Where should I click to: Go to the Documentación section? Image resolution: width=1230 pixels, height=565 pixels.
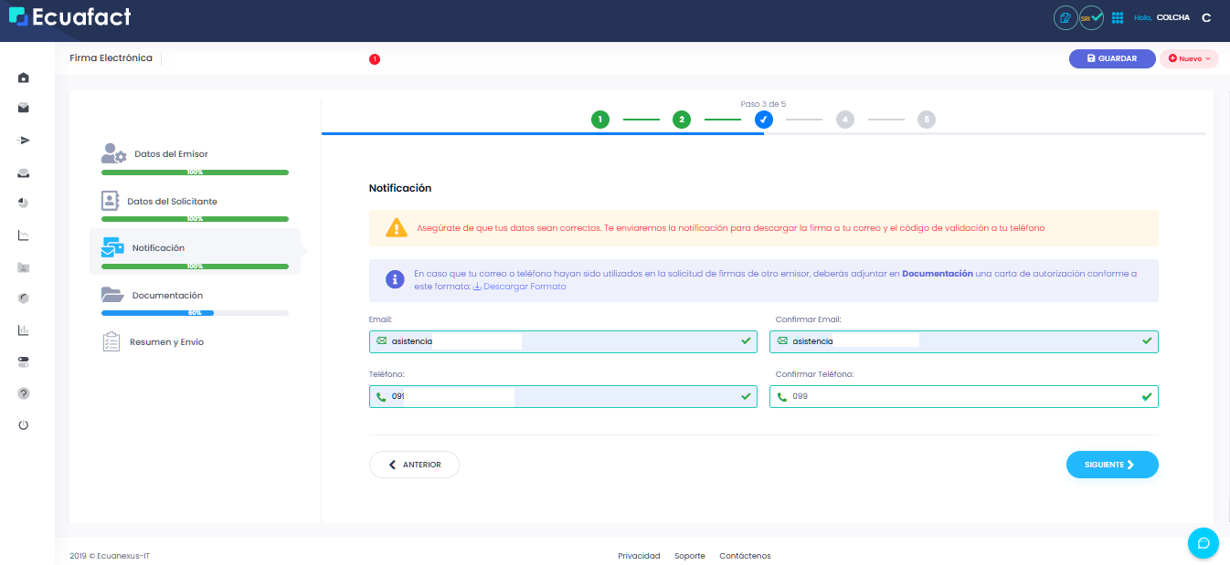tap(167, 296)
